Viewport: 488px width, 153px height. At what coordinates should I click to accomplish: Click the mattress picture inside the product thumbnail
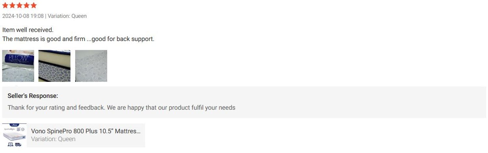click(14, 135)
